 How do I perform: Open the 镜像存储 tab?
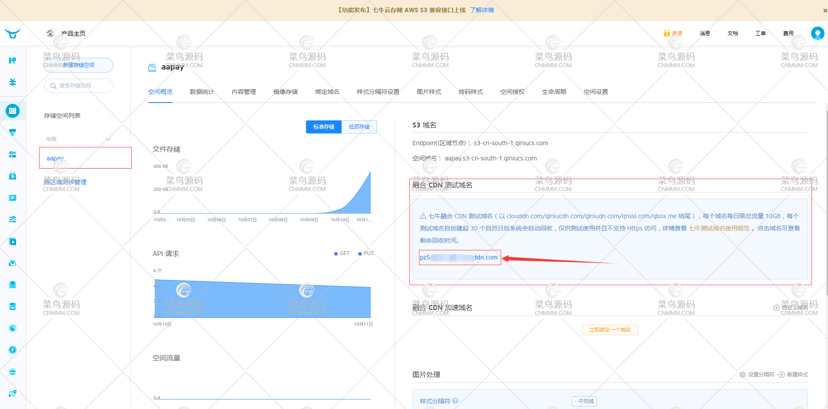(286, 92)
